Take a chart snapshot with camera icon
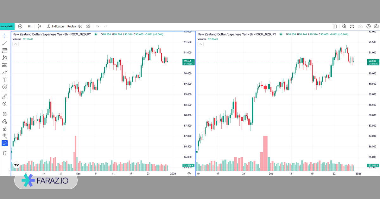380x199 pixels. [376, 27]
